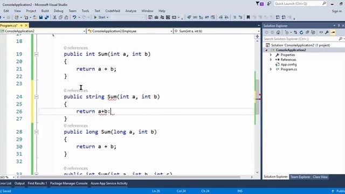The width and height of the screenshot is (345, 194).
Task: Open the Start button dropdown arrow
Action: (108, 17)
